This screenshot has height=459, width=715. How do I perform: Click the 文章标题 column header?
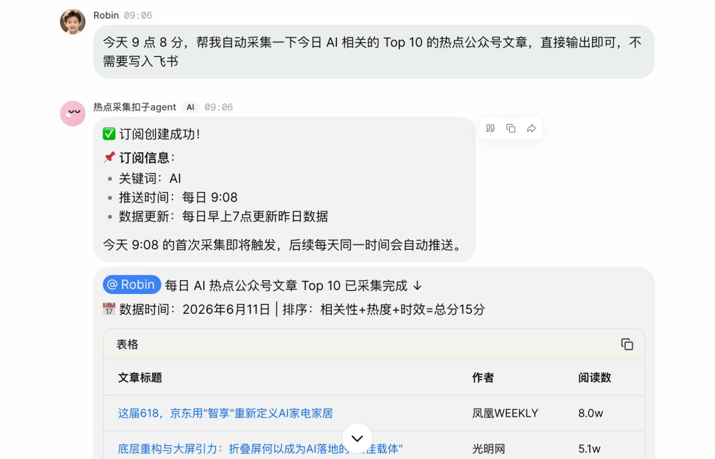[x=140, y=378]
